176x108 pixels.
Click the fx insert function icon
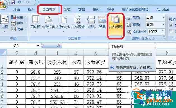pyautogui.click(x=59, y=45)
